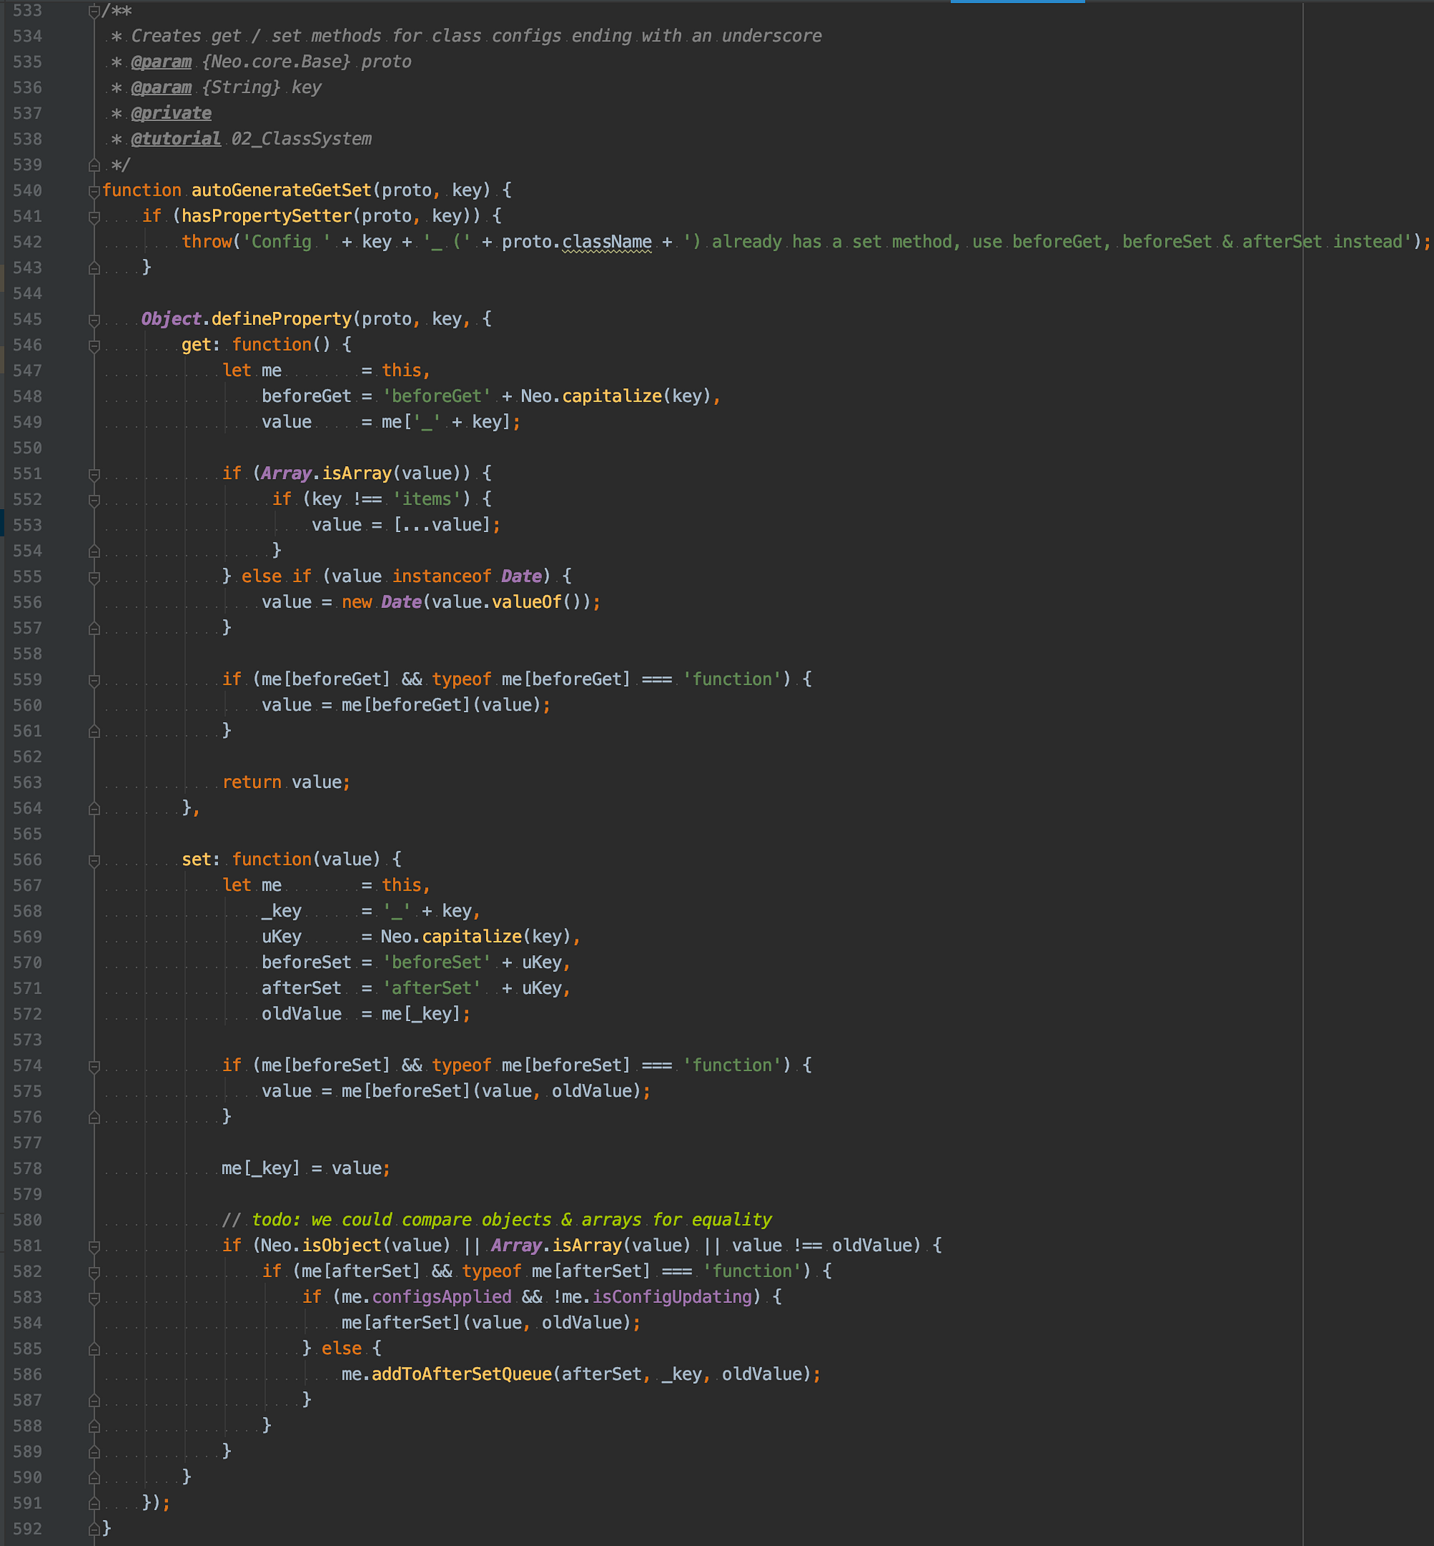Collapse the doc comment block starting line 533
The width and height of the screenshot is (1434, 1546).
point(93,11)
